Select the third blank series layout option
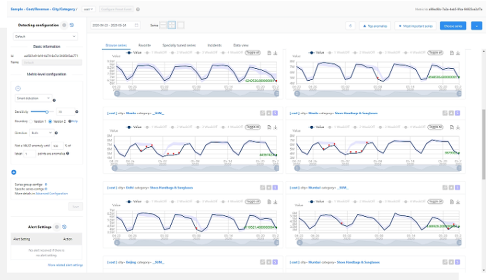This screenshot has height=280, width=495. point(181,25)
